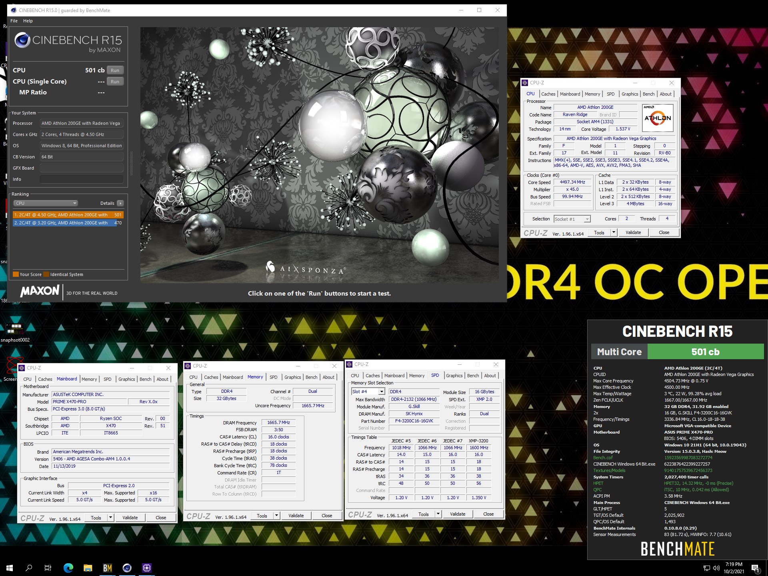Open volume control in system tray

click(716, 568)
